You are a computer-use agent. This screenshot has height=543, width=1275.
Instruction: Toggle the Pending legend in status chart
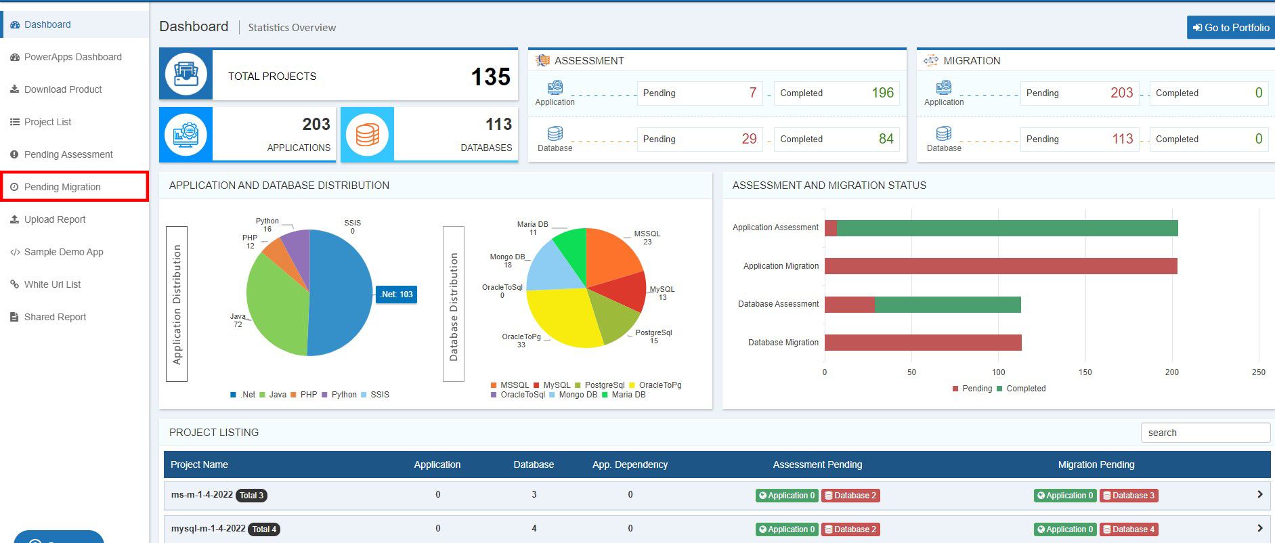[x=972, y=389]
